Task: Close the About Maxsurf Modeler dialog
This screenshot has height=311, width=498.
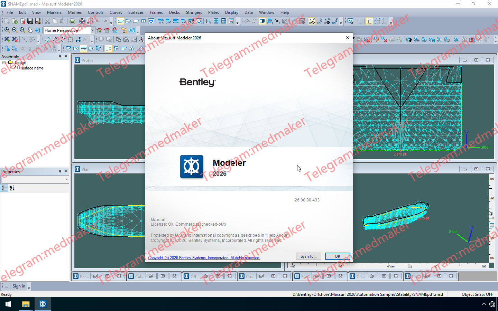Action: pyautogui.click(x=348, y=38)
